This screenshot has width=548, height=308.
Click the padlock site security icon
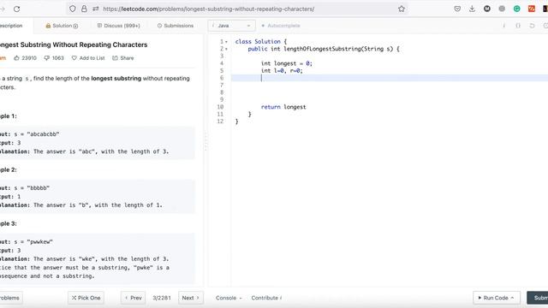pos(84,9)
